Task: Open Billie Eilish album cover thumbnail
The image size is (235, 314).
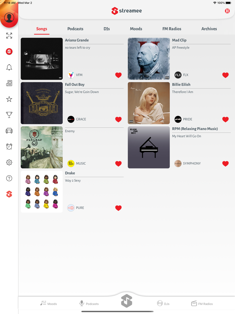Action: [149, 103]
